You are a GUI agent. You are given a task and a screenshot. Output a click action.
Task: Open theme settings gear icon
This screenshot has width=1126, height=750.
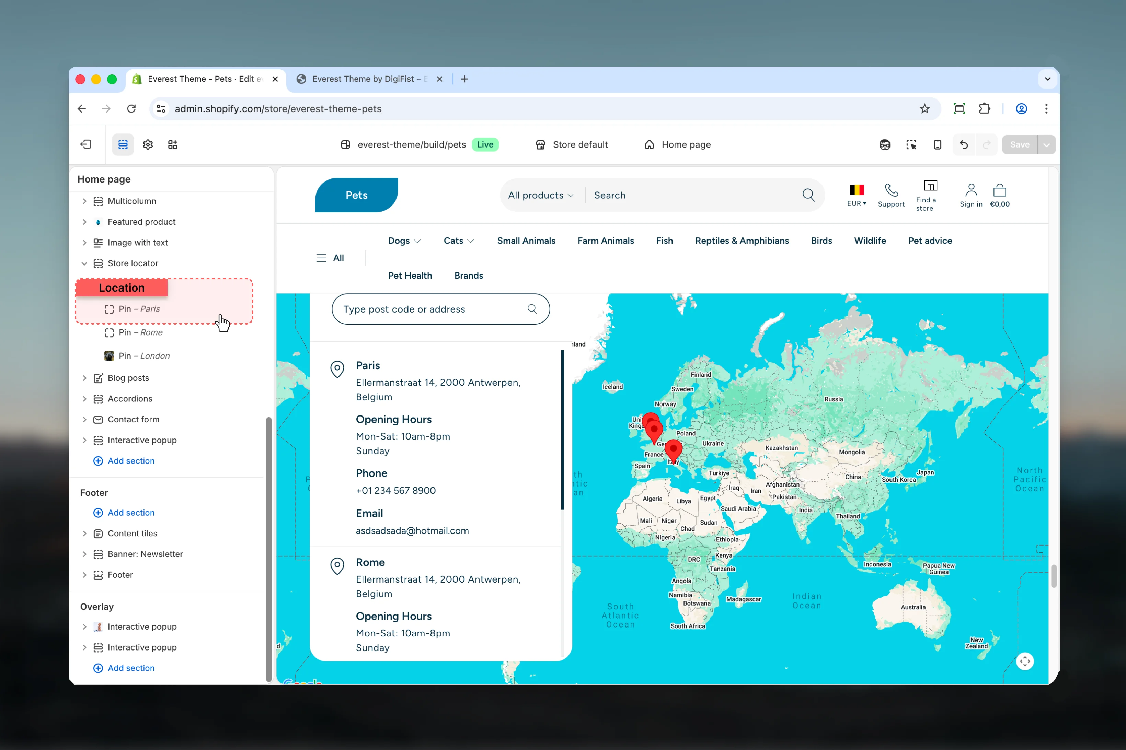(x=148, y=144)
